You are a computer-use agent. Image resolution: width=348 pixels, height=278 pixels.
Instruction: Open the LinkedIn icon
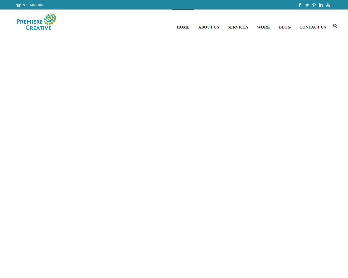(x=321, y=5)
